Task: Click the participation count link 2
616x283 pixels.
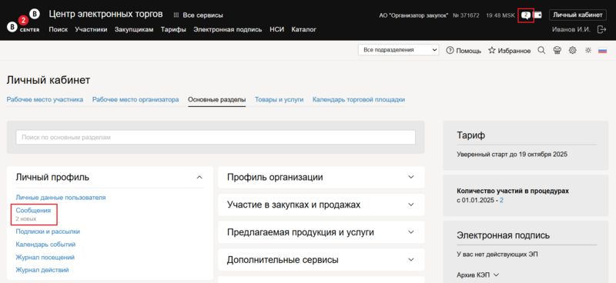Action: 501,200
